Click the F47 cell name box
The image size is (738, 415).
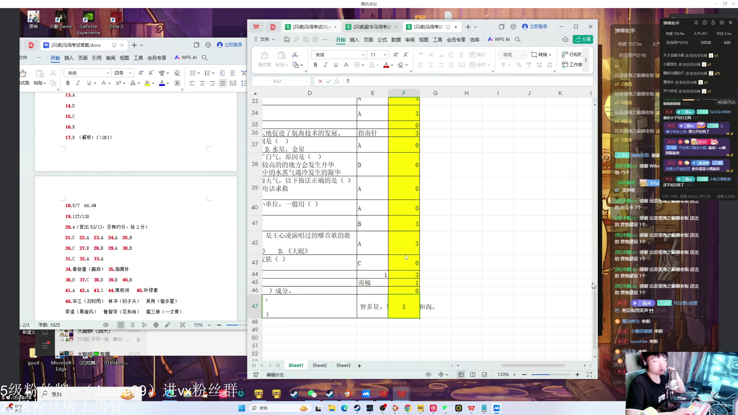point(277,81)
